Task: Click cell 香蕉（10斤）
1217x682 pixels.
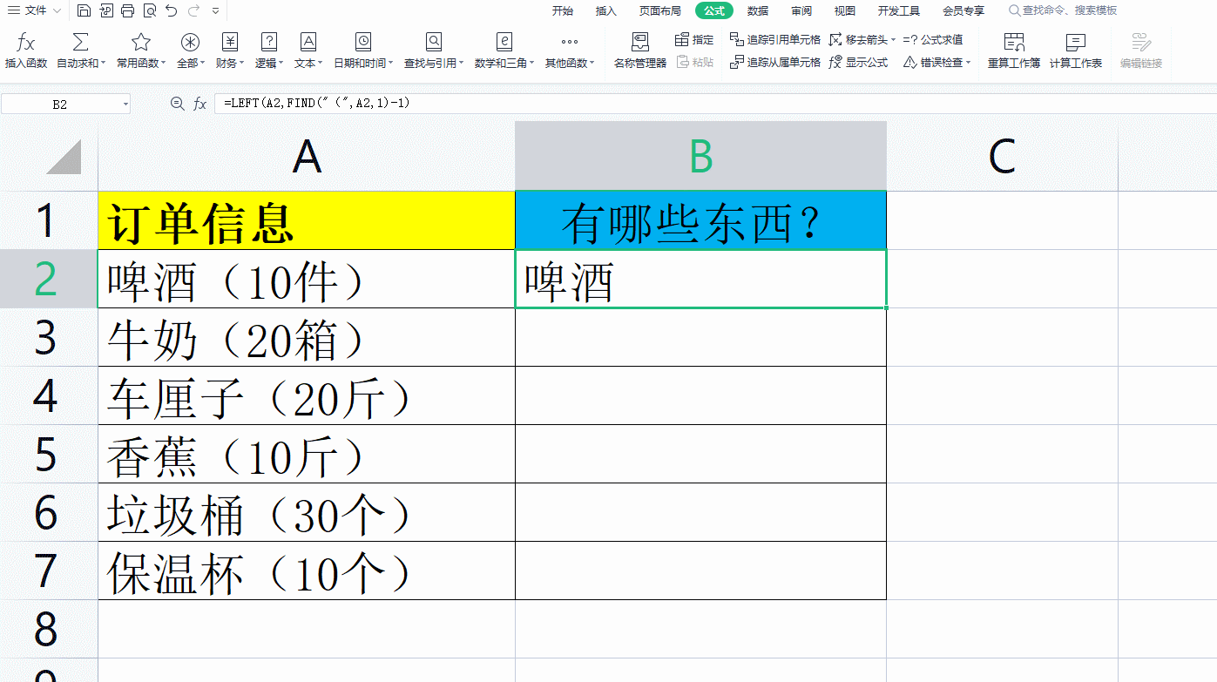Action: tap(307, 455)
